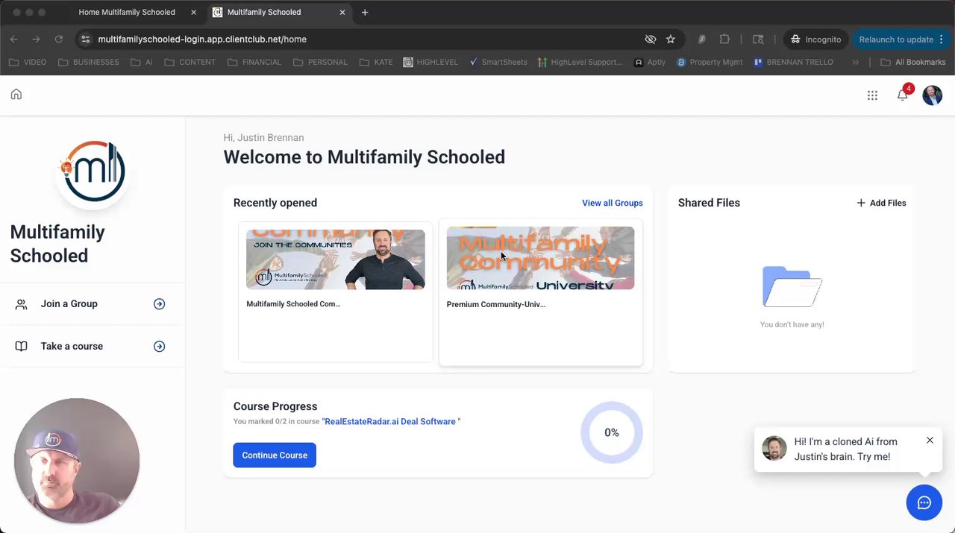Click the browser back arrow
The width and height of the screenshot is (955, 533).
(14, 39)
